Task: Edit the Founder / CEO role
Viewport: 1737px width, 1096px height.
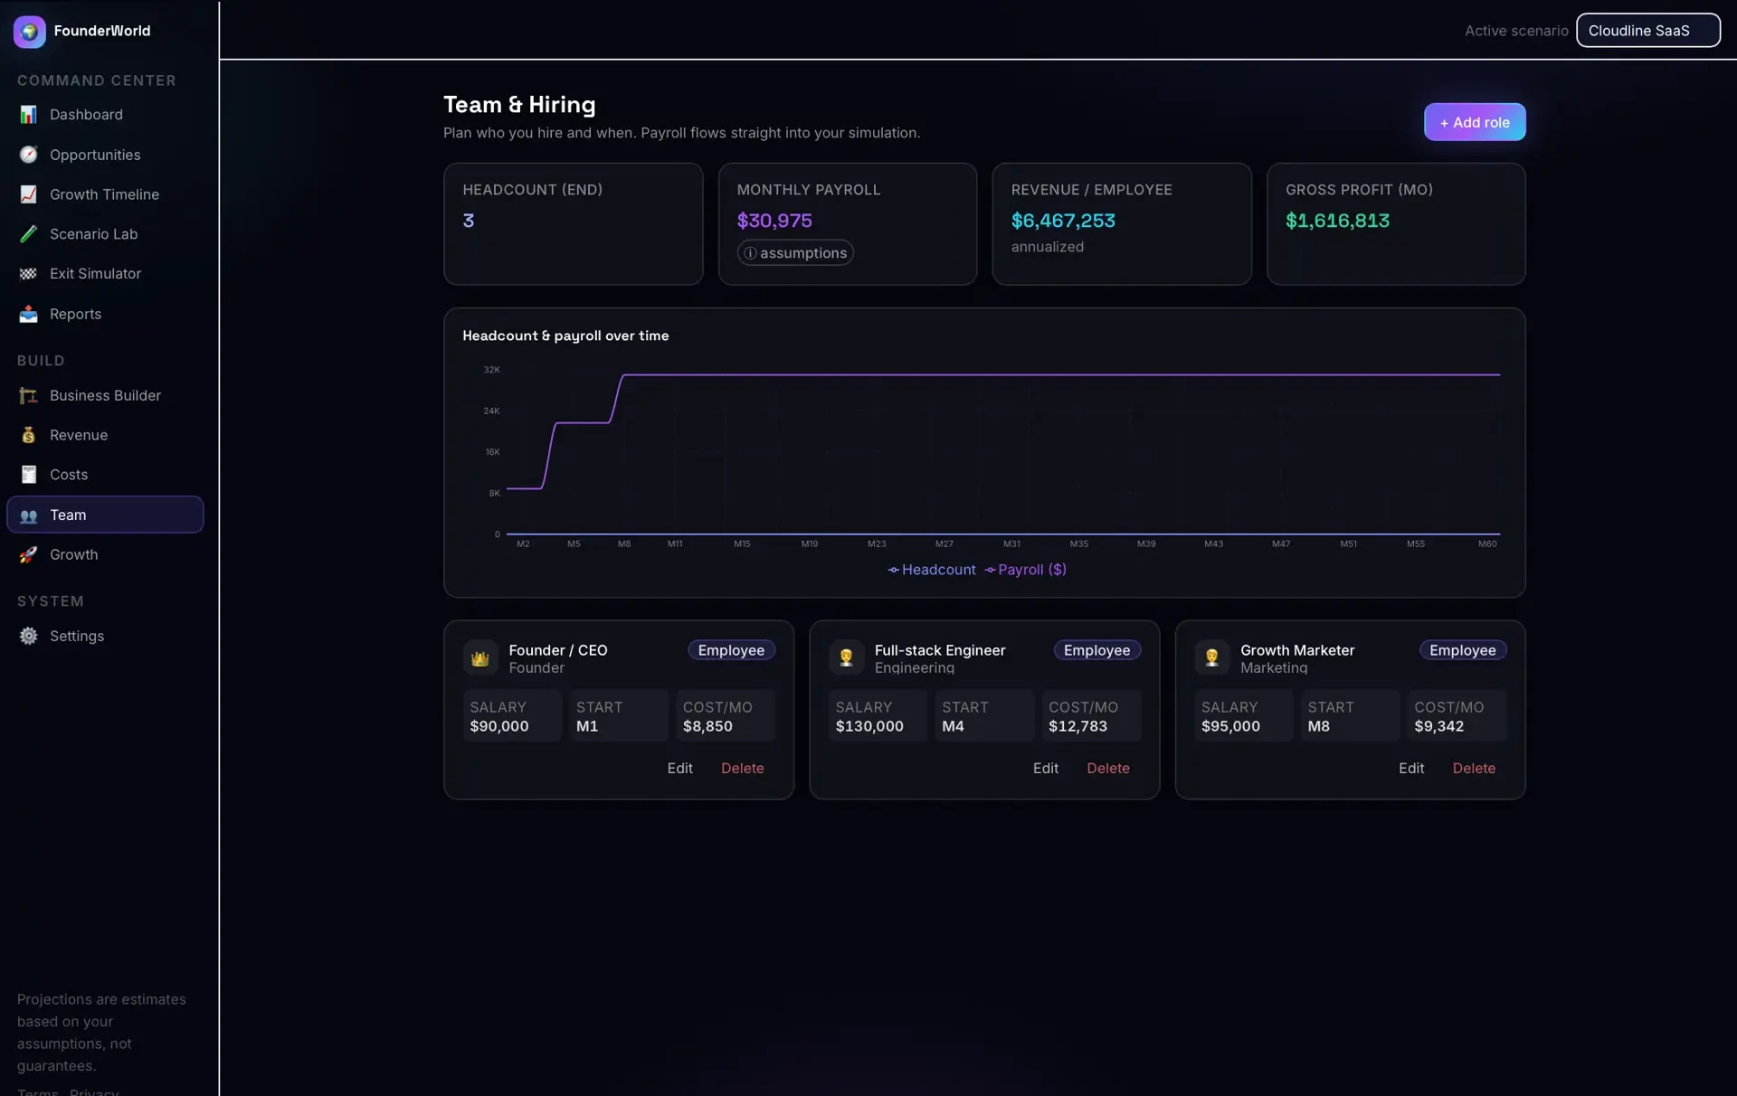Action: [679, 769]
